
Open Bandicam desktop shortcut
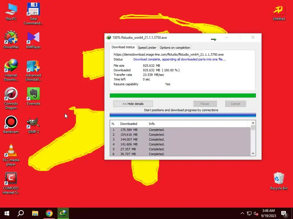(11, 125)
